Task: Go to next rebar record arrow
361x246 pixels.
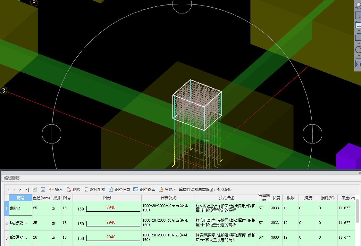Action: (x=20, y=190)
